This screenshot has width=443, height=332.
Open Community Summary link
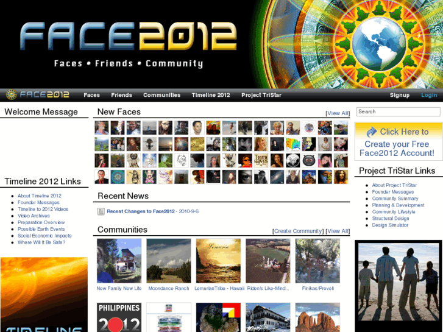tap(395, 199)
